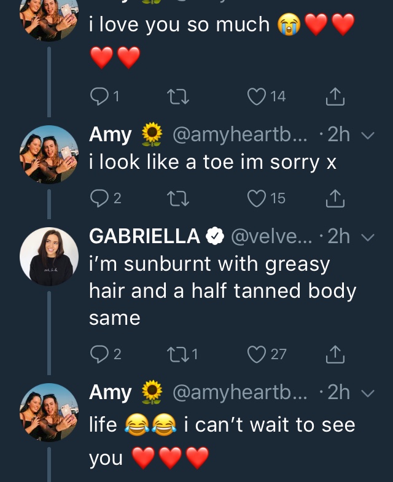393x482 pixels.
Task: Share Gabriella's sunburnt tweet
Action: (x=334, y=354)
